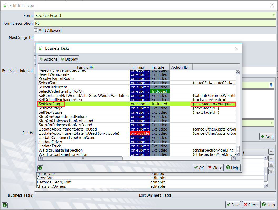278x210 pixels.
Task: Click the horizontal scrollbar left arrow
Action: [41, 158]
